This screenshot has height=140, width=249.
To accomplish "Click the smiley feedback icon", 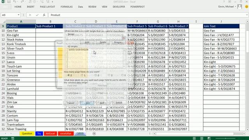I will 246,7.
